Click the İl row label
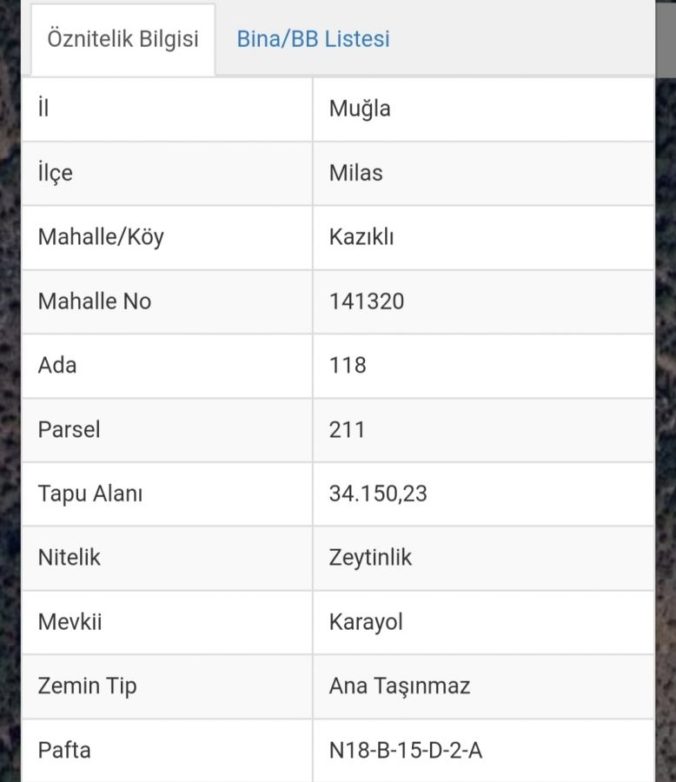This screenshot has height=782, width=676. [x=43, y=108]
